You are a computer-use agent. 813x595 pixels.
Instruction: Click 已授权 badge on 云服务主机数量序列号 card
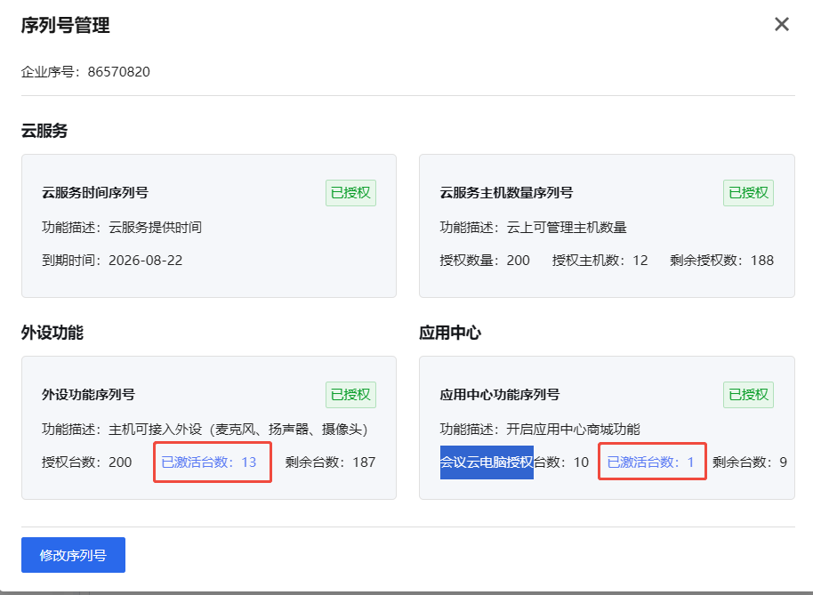748,192
